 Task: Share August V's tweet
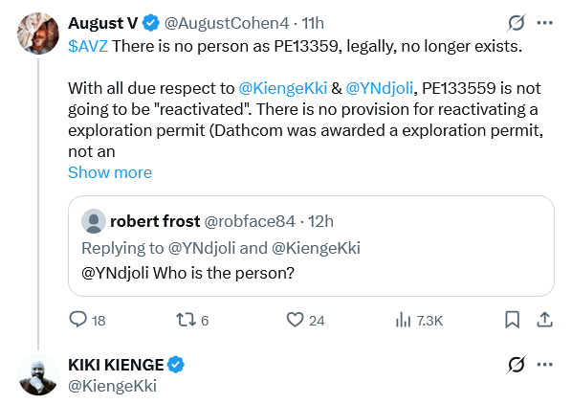(544, 320)
